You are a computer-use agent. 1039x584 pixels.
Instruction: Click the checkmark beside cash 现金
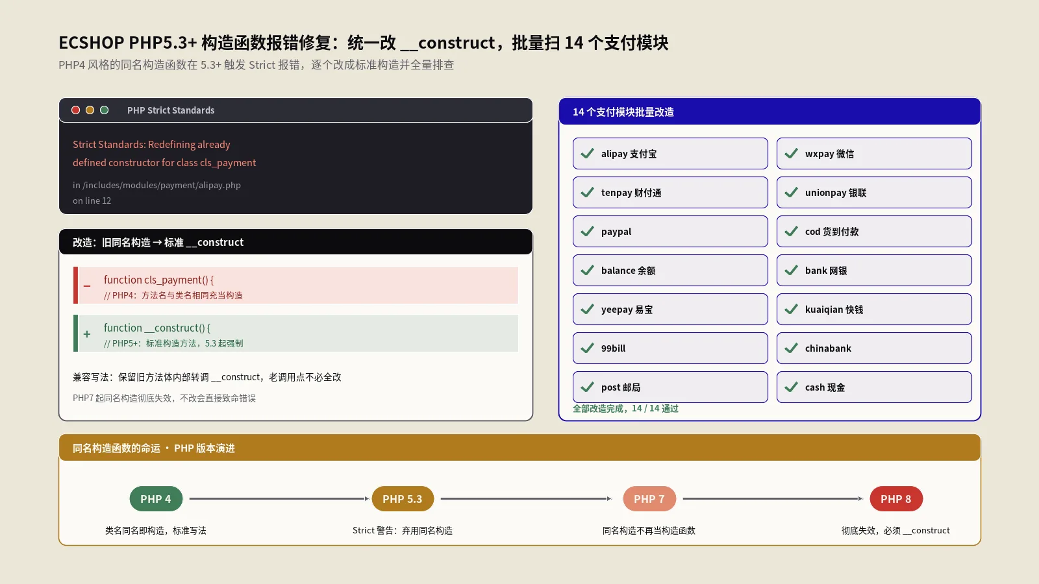(791, 387)
